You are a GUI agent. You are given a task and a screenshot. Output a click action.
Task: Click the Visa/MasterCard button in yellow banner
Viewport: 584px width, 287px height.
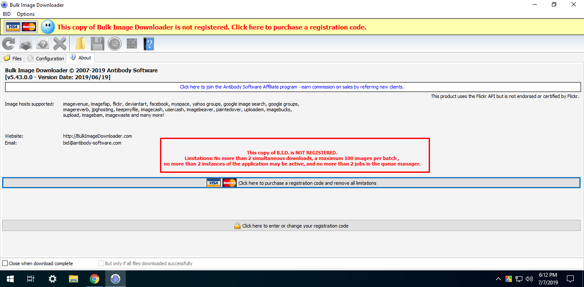pos(21,27)
